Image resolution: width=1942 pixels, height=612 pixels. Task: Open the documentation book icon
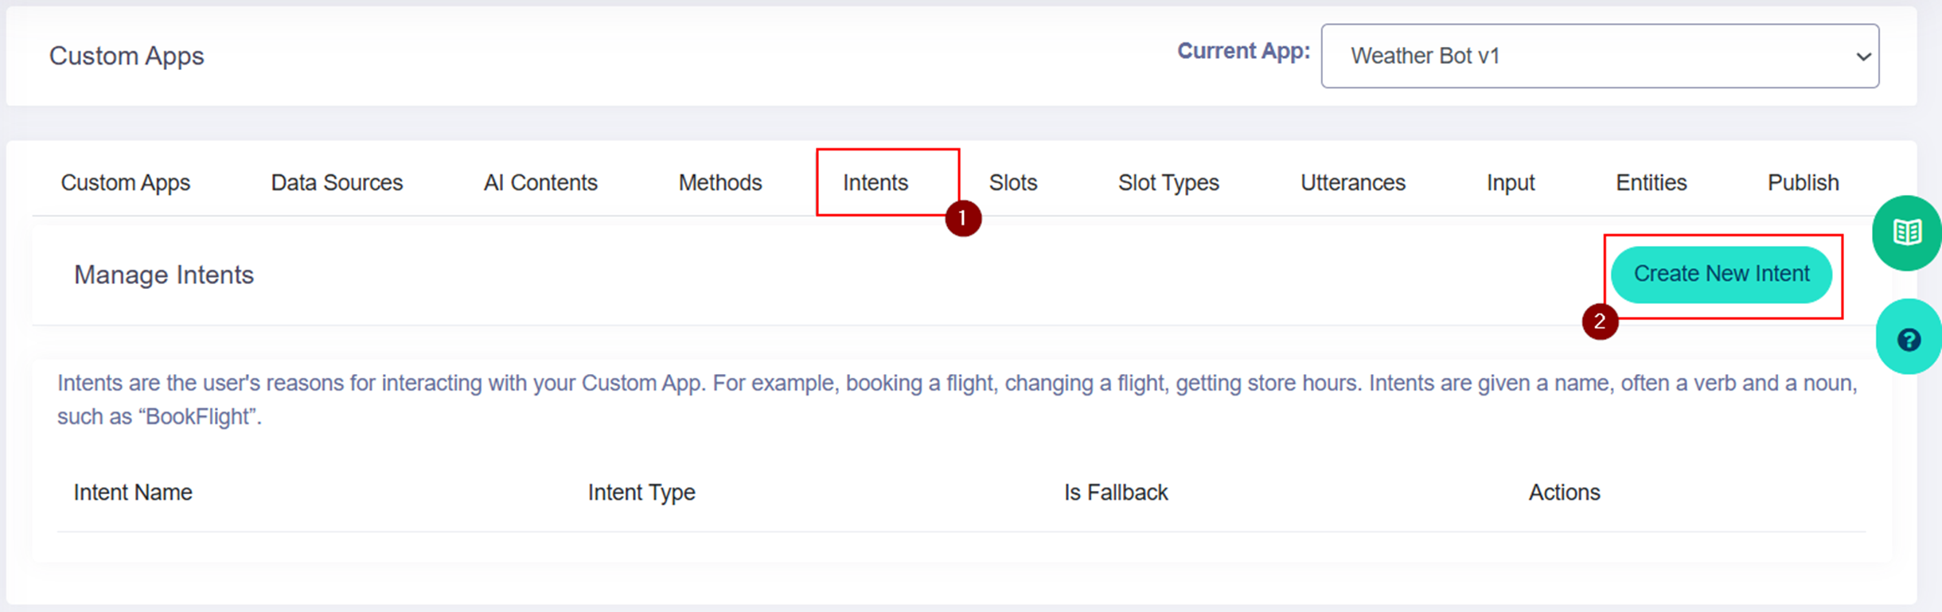[x=1907, y=232]
